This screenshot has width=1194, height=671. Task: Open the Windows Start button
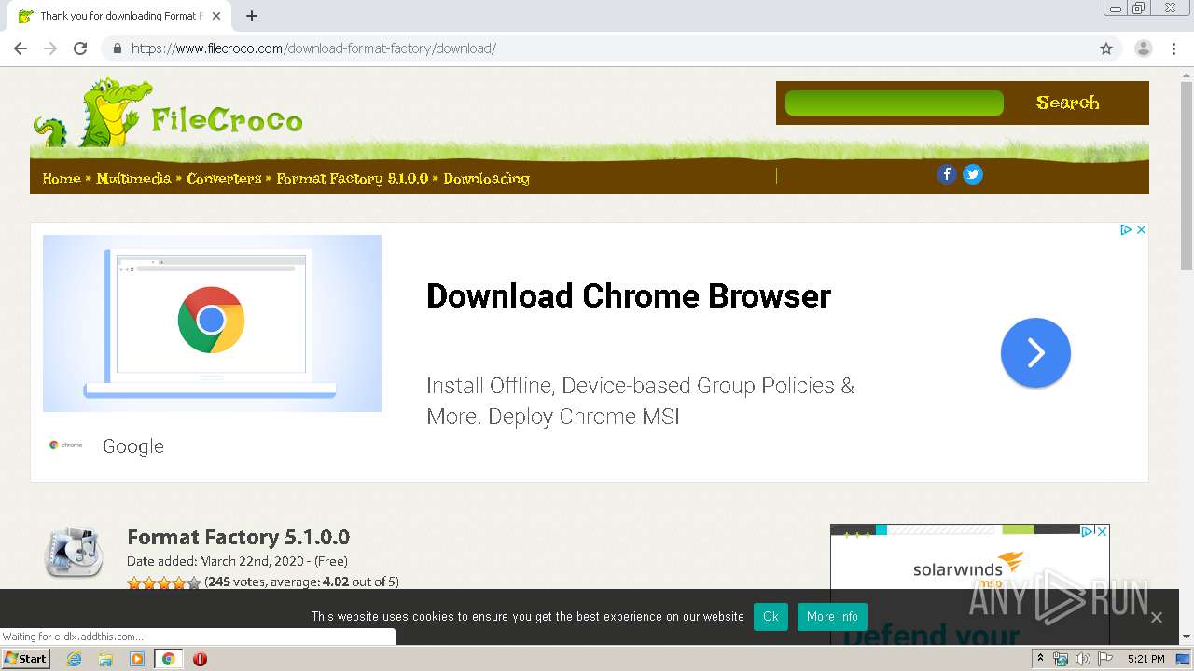point(25,659)
